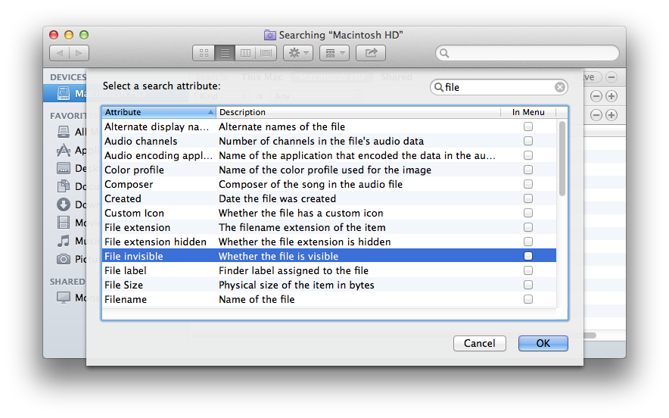Switch to column view in toolbar
The image size is (669, 418).
point(245,53)
